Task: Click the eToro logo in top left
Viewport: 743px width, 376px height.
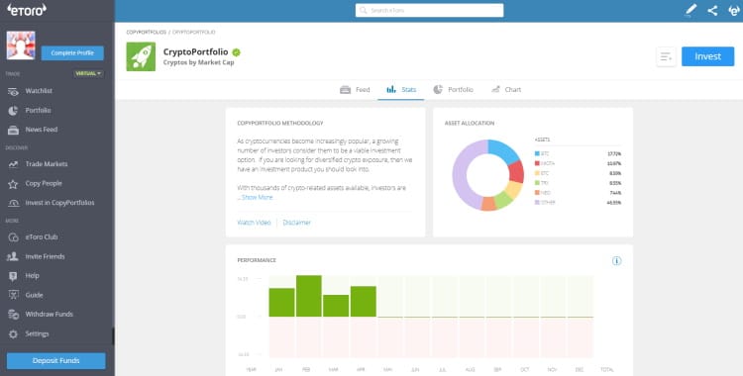Action: pos(27,10)
